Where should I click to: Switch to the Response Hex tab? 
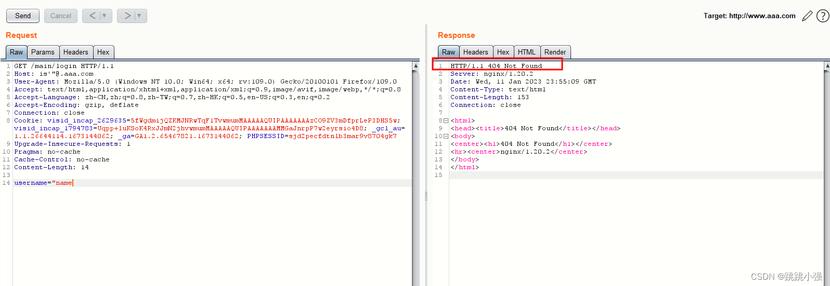click(503, 52)
